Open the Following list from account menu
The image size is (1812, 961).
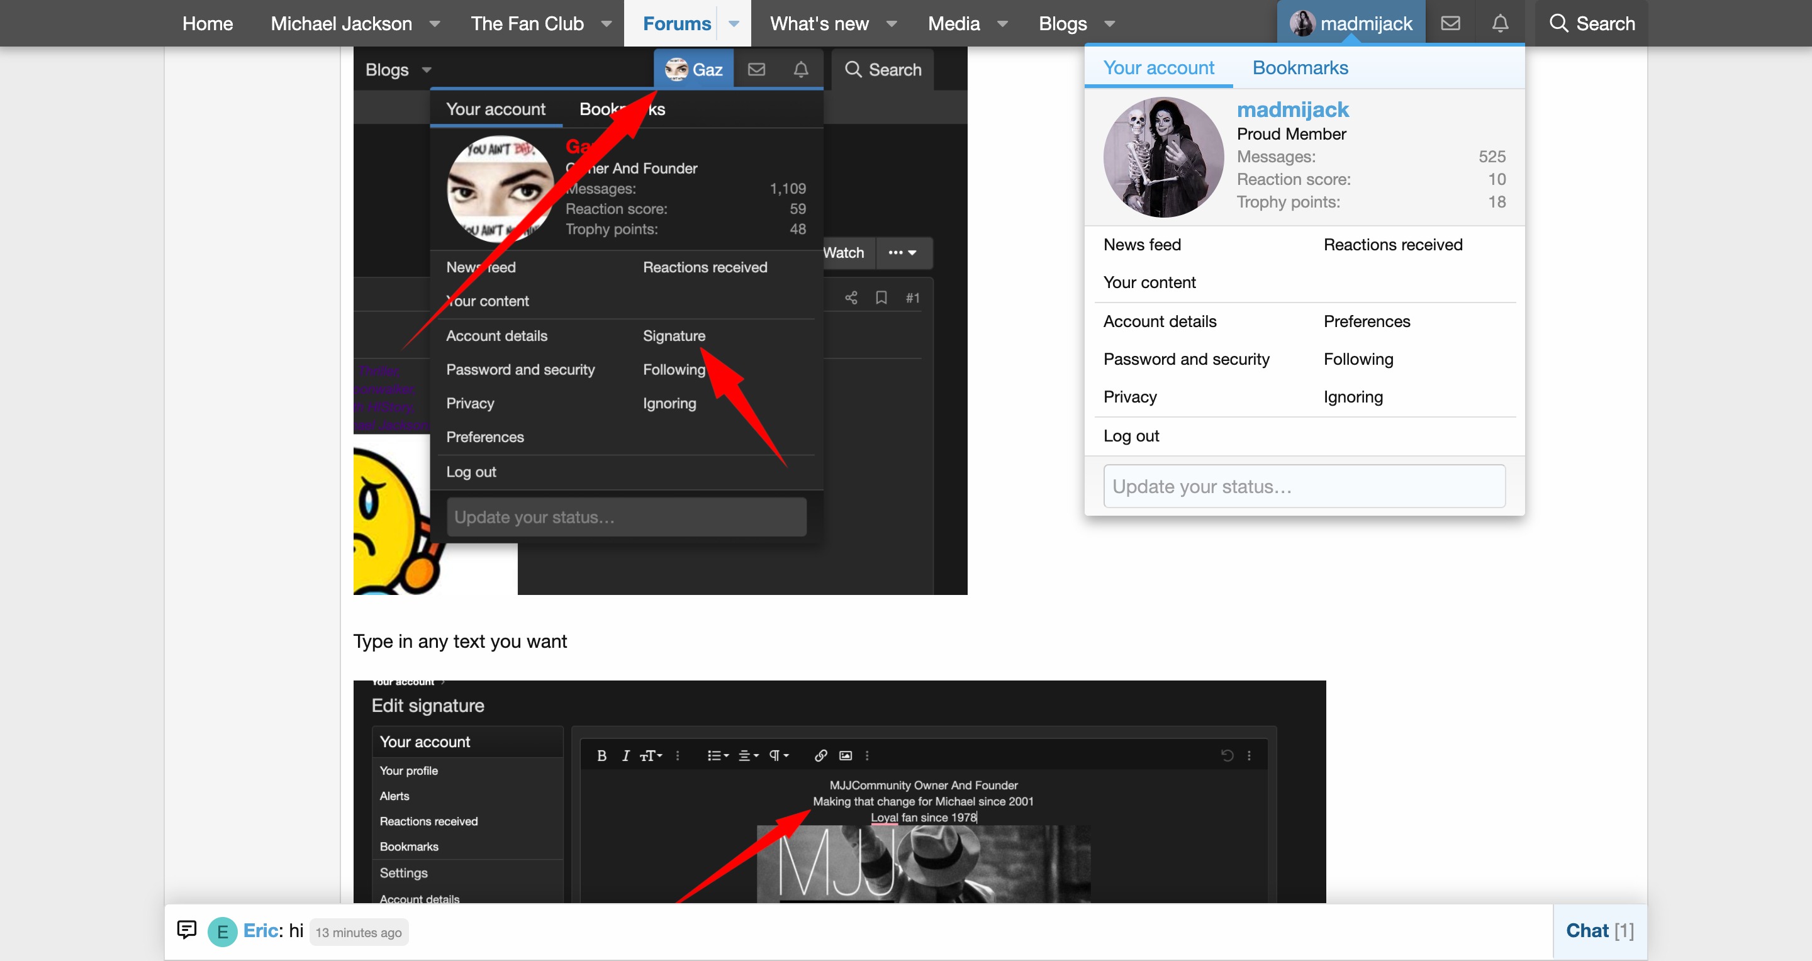[1358, 359]
